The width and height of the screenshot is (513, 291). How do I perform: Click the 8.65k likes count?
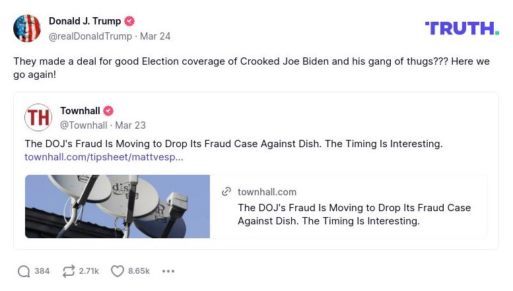139,271
